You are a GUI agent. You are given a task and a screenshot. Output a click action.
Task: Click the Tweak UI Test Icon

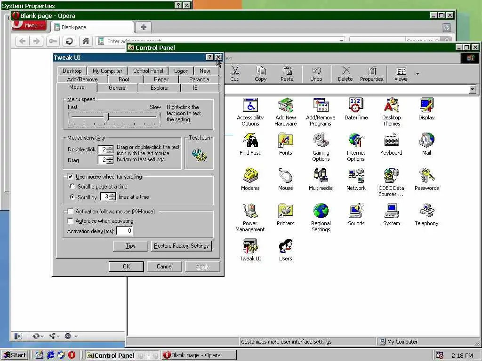pyautogui.click(x=199, y=155)
